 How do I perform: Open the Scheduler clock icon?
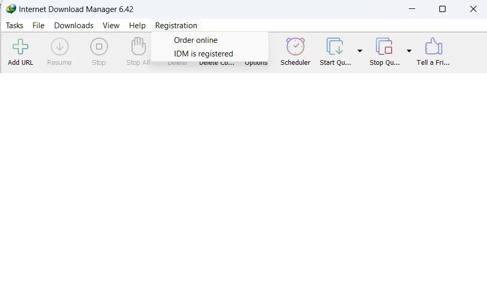tap(295, 47)
